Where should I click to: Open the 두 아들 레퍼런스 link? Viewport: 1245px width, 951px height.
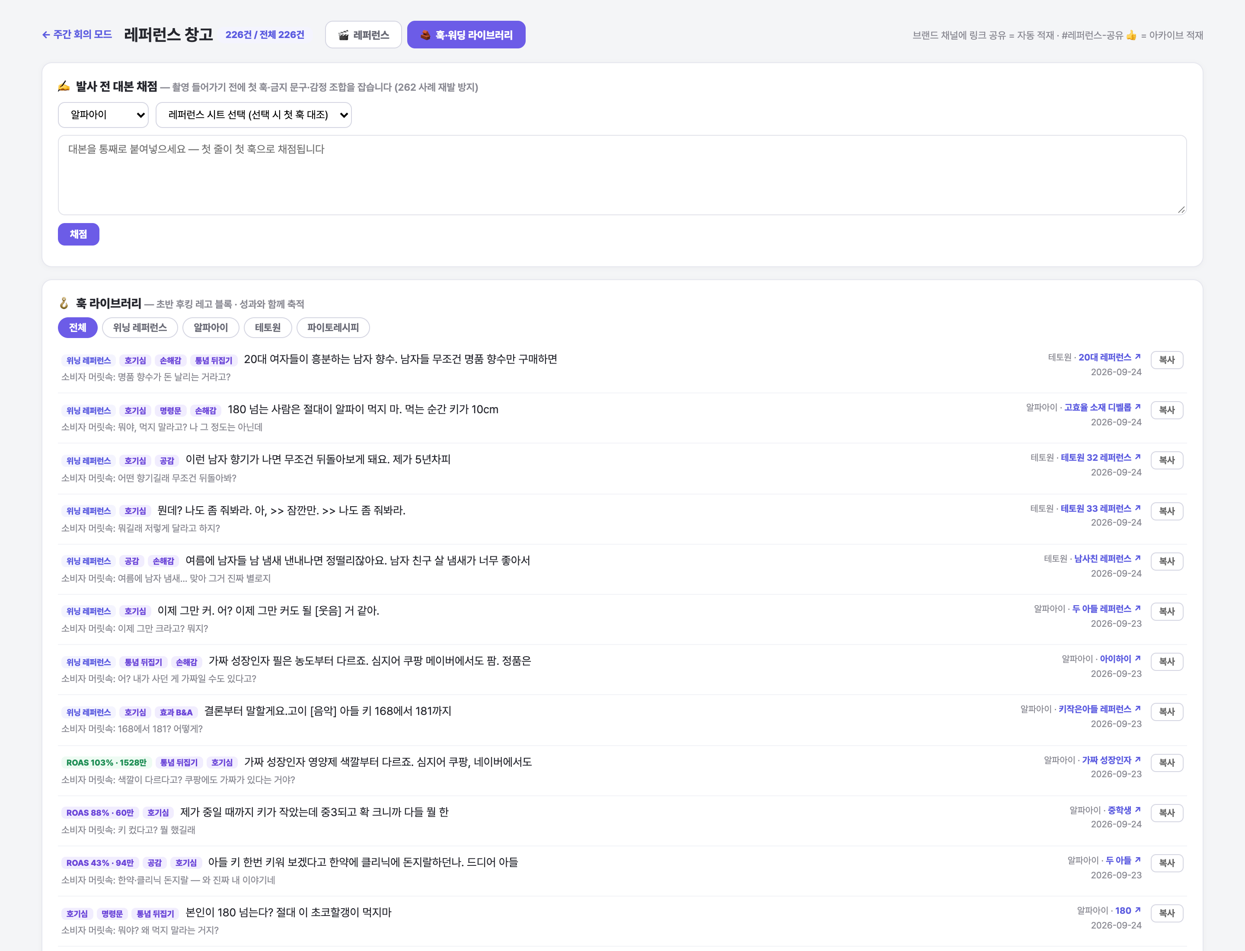click(1106, 609)
